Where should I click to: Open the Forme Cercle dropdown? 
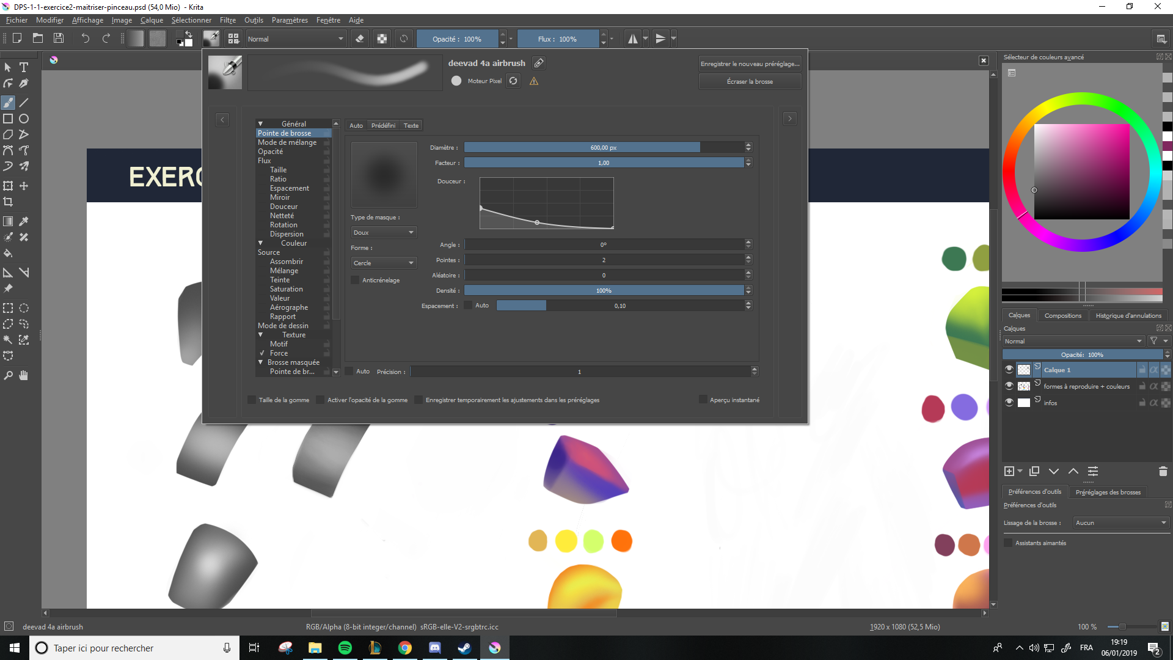click(x=383, y=263)
